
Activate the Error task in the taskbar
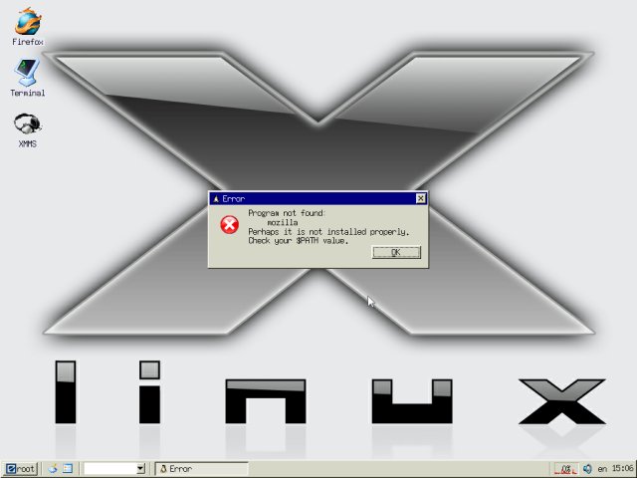click(201, 469)
